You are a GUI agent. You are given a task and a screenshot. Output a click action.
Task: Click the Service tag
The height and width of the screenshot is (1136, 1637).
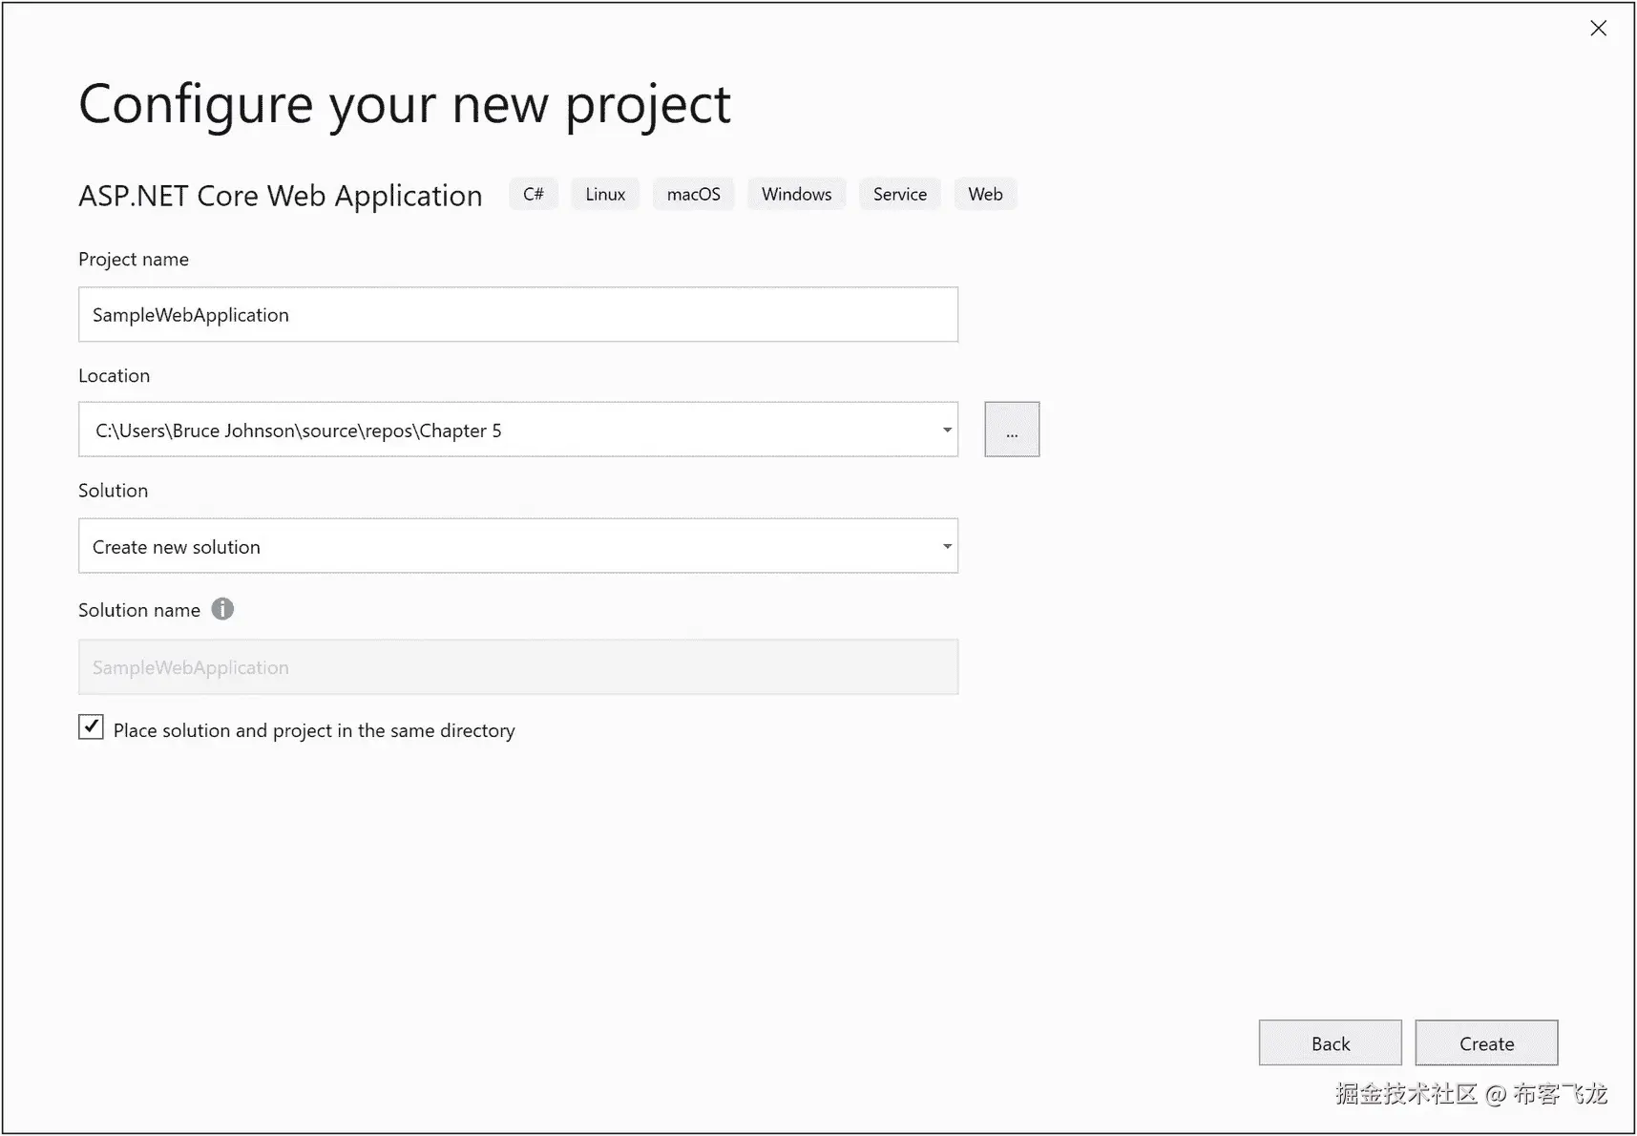click(899, 195)
